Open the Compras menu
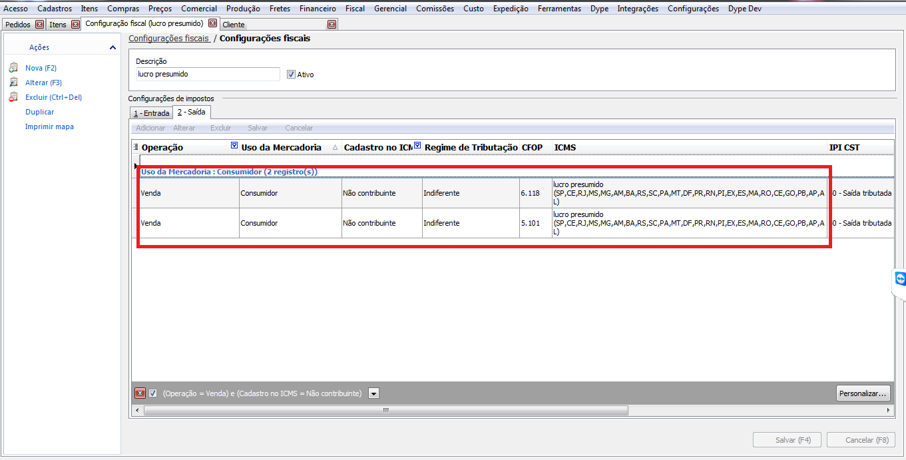Viewport: 906px width, 460px height. [123, 9]
